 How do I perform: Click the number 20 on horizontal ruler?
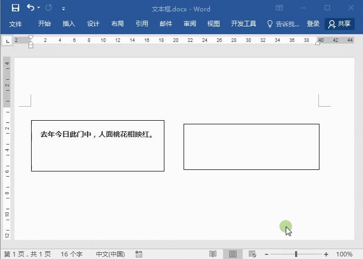pos(176,40)
